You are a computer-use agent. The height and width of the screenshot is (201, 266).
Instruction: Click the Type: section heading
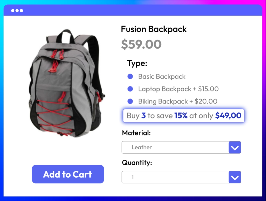pos(137,64)
